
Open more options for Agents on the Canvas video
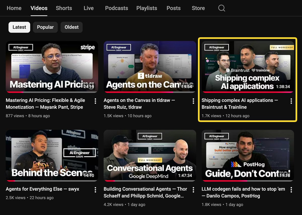tap(193, 101)
